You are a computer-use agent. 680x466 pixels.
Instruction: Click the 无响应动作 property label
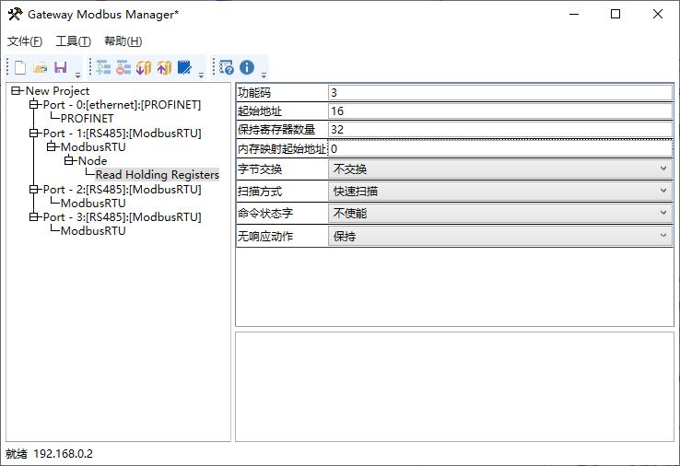point(265,237)
